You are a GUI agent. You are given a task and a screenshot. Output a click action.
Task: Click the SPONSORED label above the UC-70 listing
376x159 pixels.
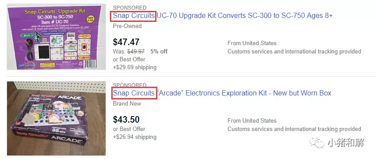point(129,8)
